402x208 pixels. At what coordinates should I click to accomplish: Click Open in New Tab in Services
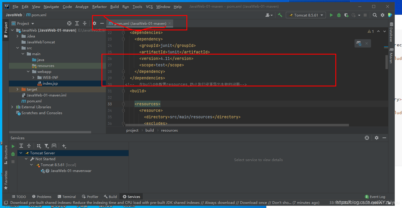(54, 146)
